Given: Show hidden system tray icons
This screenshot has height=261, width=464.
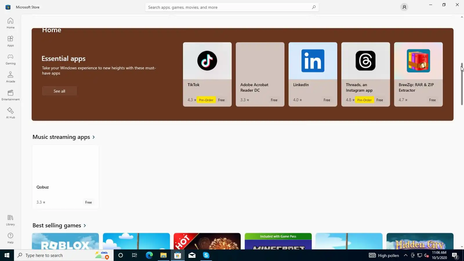Looking at the screenshot, I should pos(406,255).
